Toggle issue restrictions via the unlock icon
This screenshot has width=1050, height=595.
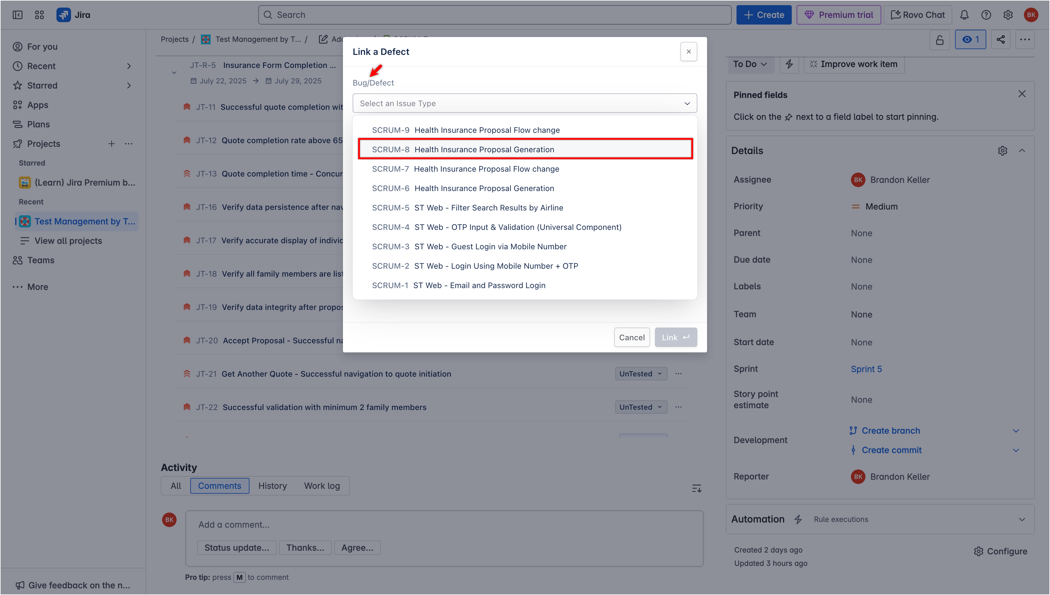(939, 40)
